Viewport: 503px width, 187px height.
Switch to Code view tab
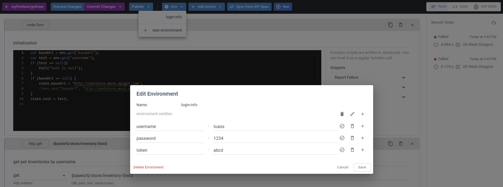460,6
